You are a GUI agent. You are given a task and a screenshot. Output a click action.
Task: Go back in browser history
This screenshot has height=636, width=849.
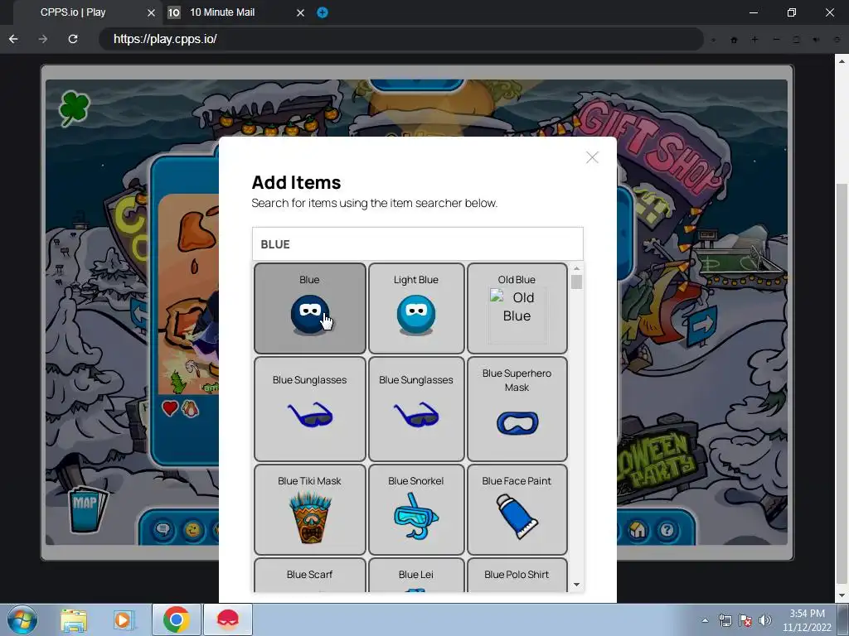pos(13,39)
